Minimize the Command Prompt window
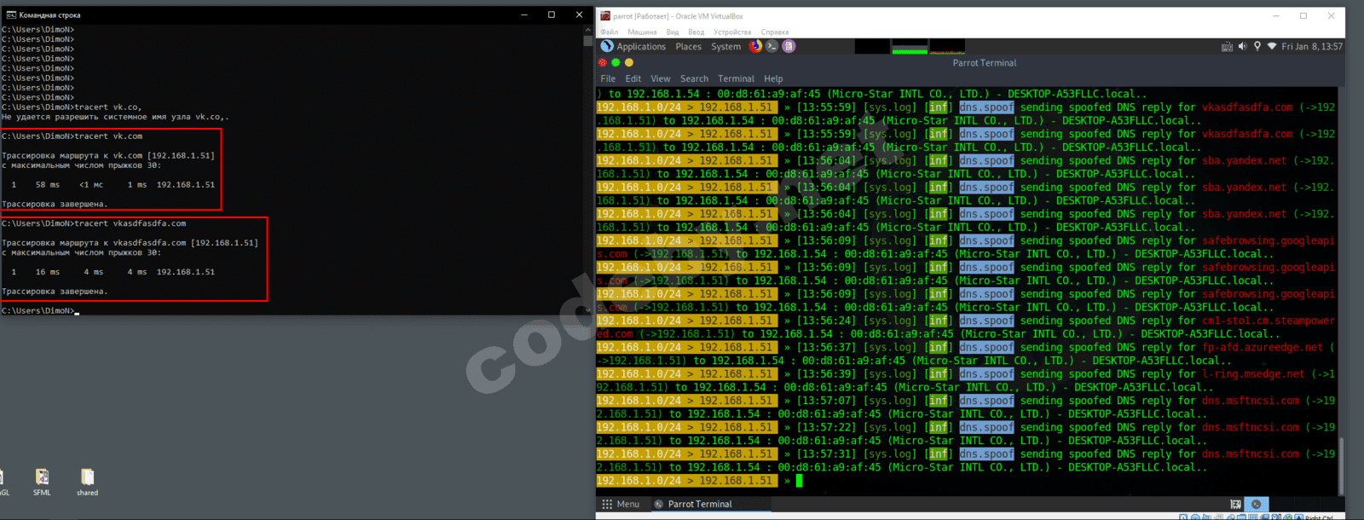The image size is (1364, 520). pos(523,14)
